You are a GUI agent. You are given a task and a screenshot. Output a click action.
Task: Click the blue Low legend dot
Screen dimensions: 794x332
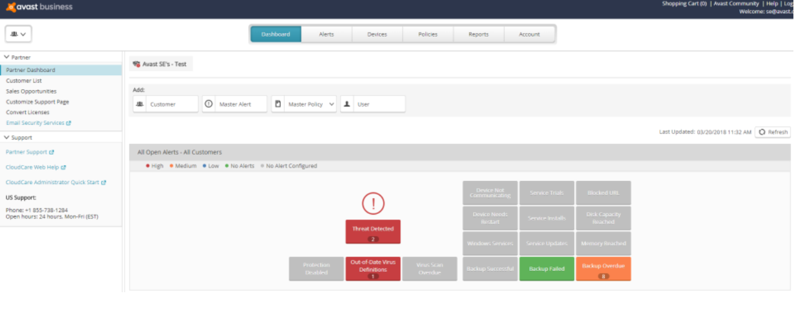coord(204,166)
